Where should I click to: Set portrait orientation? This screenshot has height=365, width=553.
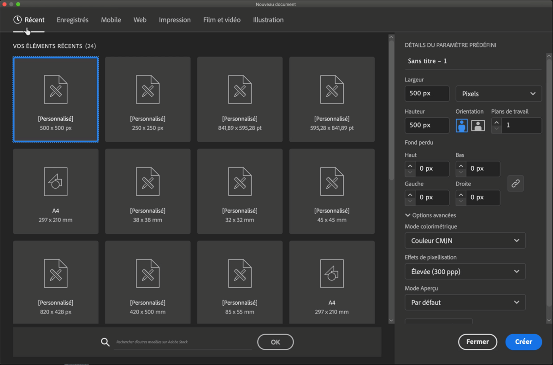(x=462, y=125)
